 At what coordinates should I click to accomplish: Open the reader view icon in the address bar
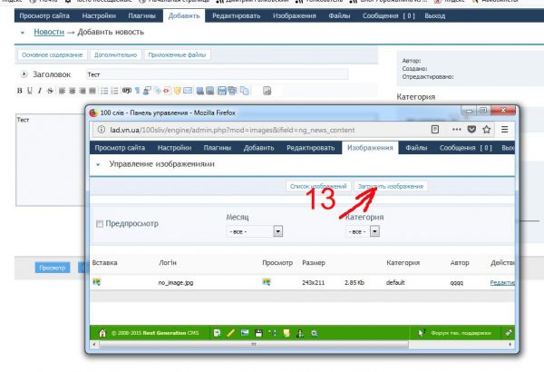pyautogui.click(x=434, y=130)
